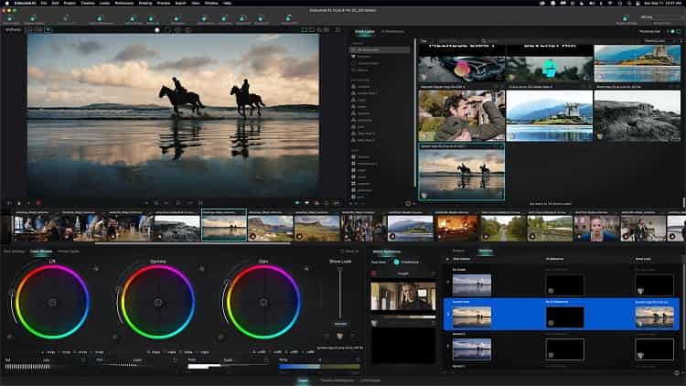Collapse the versions table using the header arrow
The width and height of the screenshot is (686, 386).
pos(447,259)
